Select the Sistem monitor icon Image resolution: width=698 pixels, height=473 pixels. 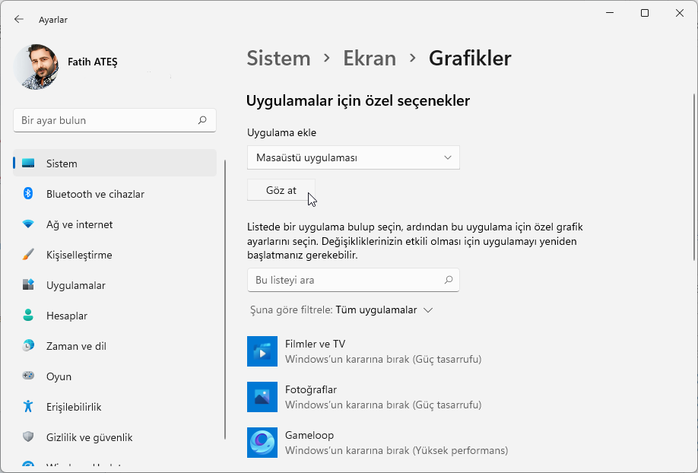[x=28, y=163]
